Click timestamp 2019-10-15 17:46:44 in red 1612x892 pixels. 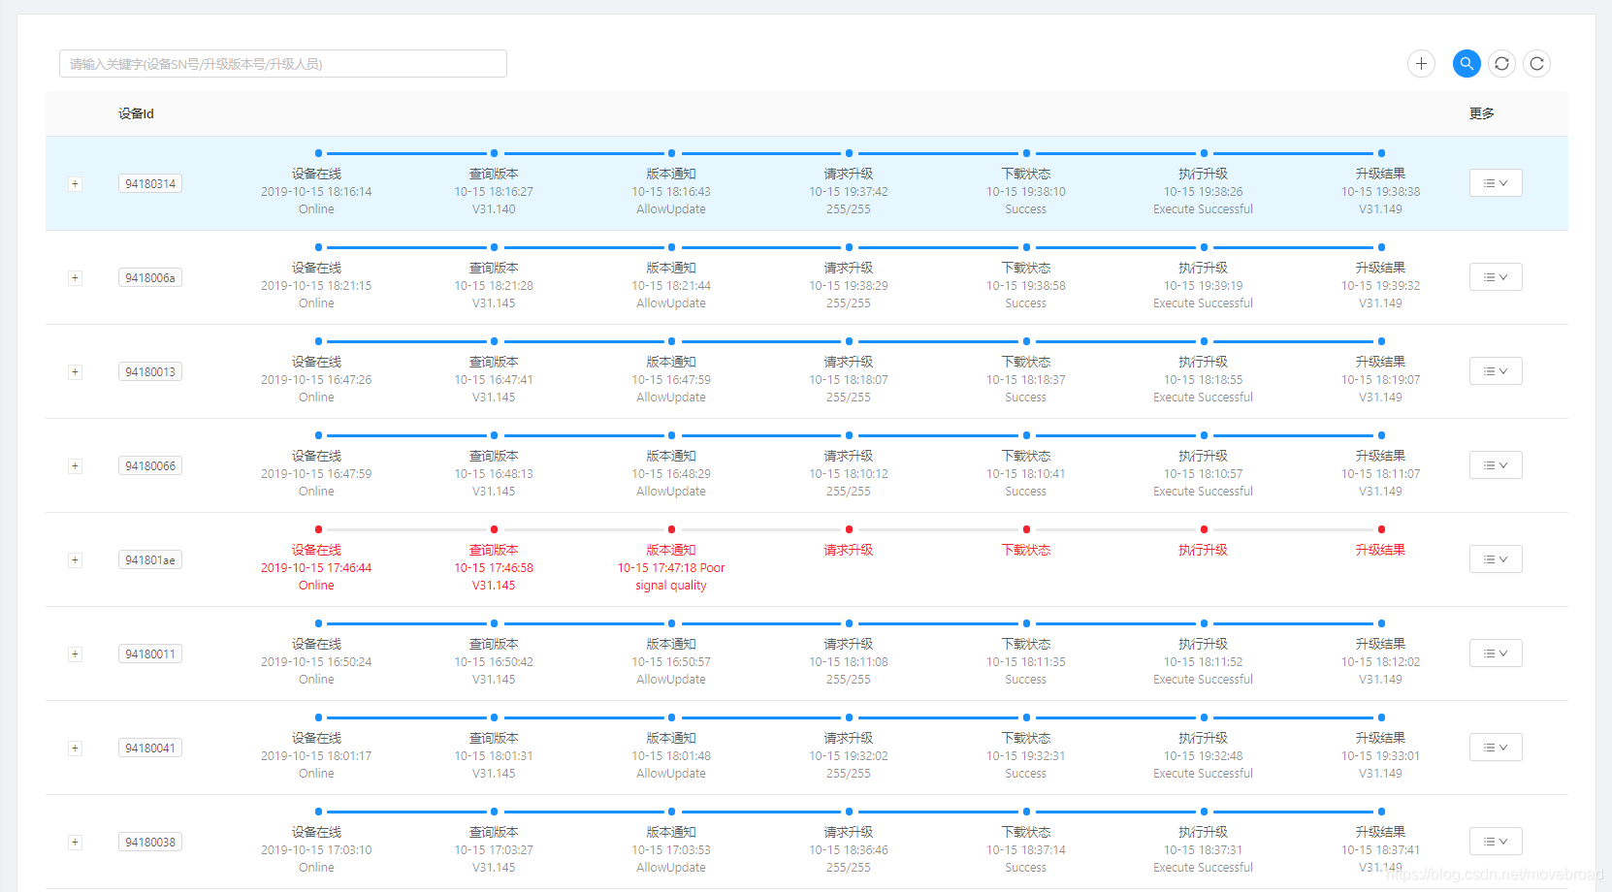click(316, 568)
